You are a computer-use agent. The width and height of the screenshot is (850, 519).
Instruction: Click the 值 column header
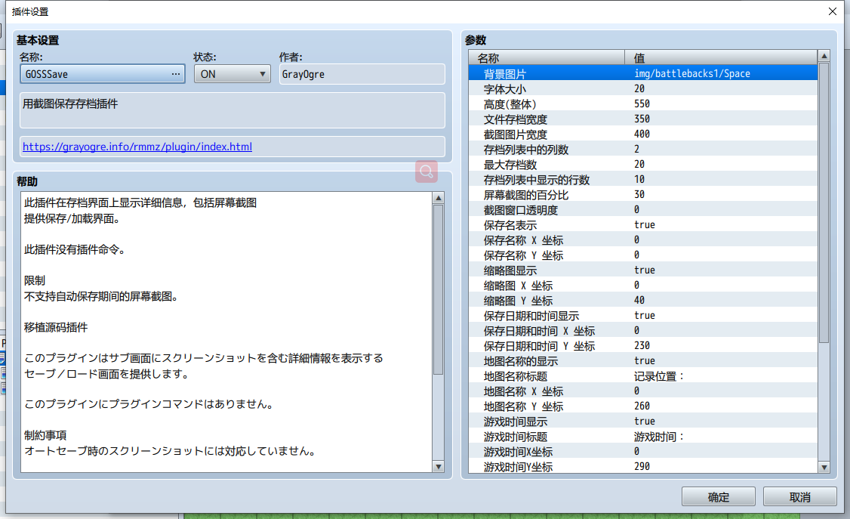[x=721, y=57]
